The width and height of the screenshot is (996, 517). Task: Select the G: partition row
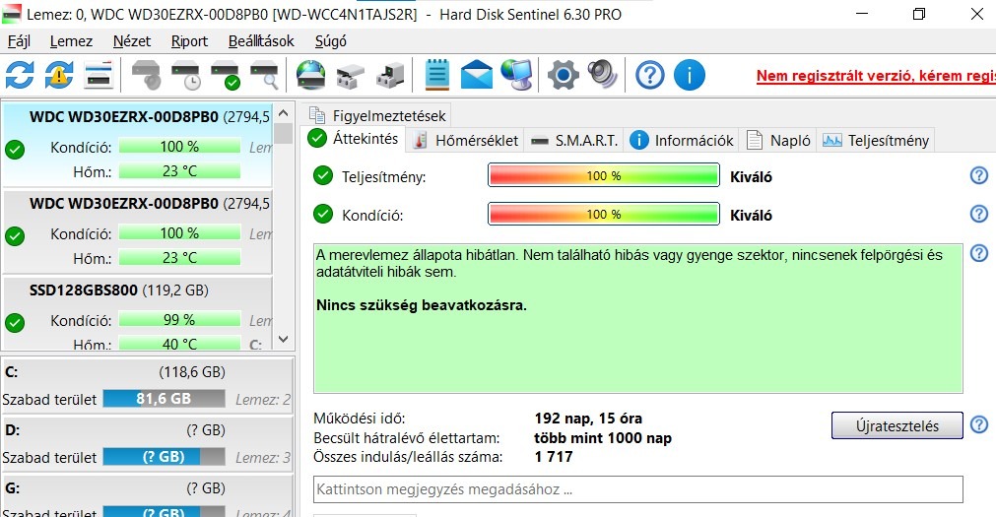click(148, 496)
